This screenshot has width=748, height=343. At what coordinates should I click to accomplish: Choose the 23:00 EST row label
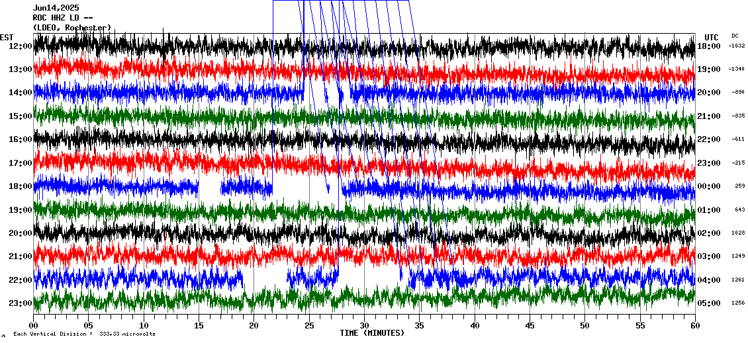21,303
